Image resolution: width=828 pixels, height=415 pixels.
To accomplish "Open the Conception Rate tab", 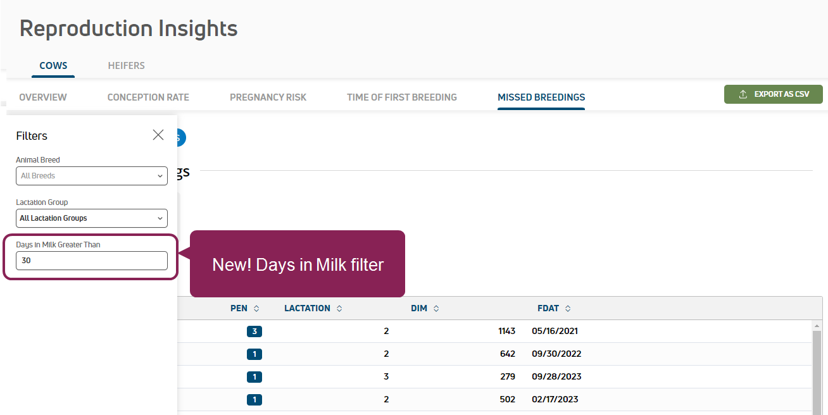I will point(148,97).
